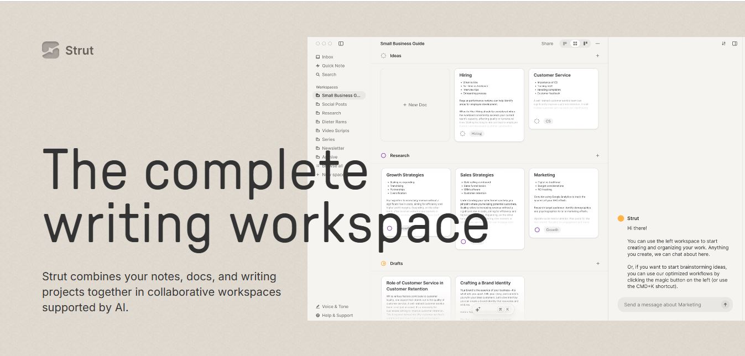Select the Social Posts workspace

tap(334, 104)
